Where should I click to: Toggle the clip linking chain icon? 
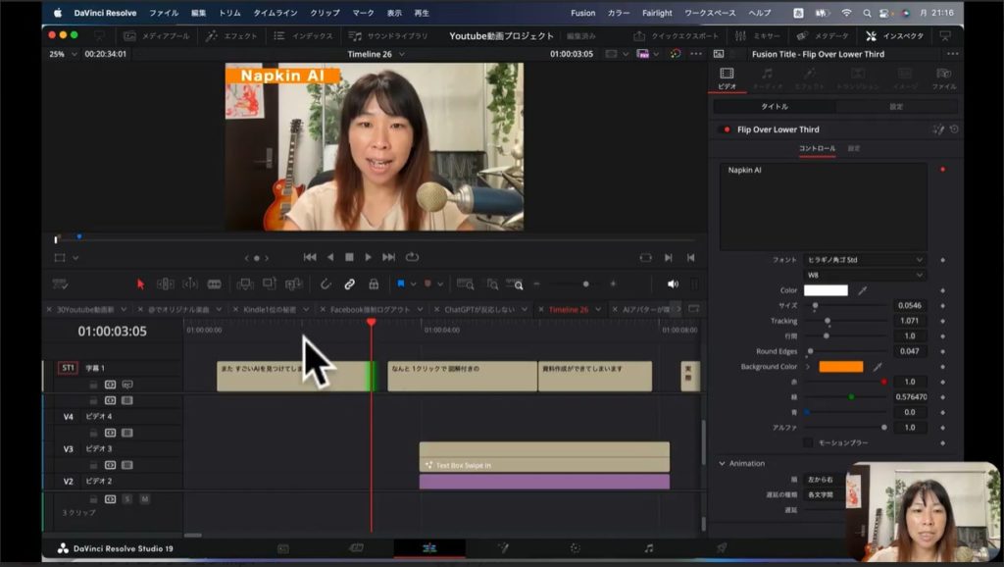coord(349,283)
